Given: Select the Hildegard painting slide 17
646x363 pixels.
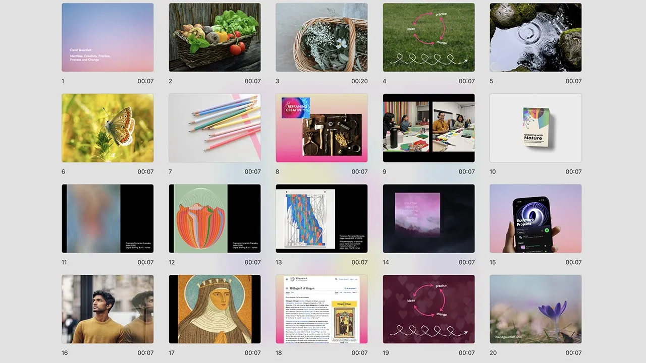Looking at the screenshot, I should tap(214, 309).
